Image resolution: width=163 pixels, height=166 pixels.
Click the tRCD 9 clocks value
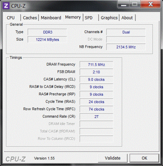96,87
